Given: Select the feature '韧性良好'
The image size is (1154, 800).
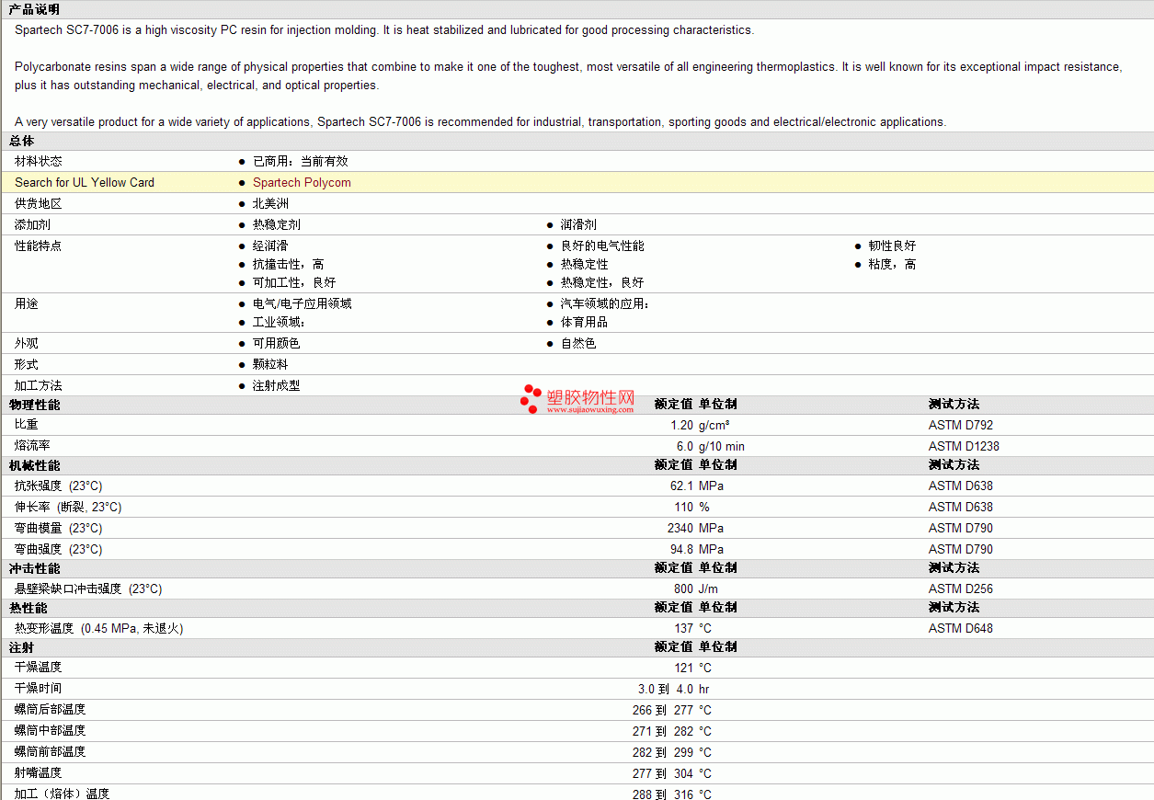Looking at the screenshot, I should tap(892, 246).
